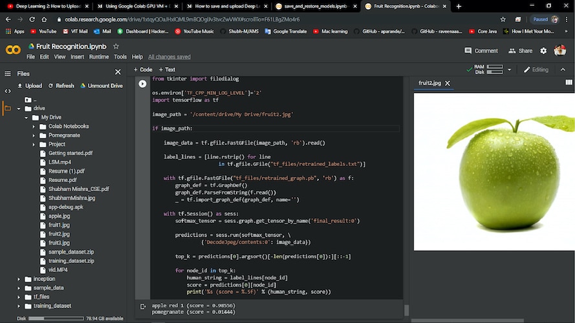Open table of contents sidebar icon
Viewport: 575px width, 323px height.
coord(8,74)
